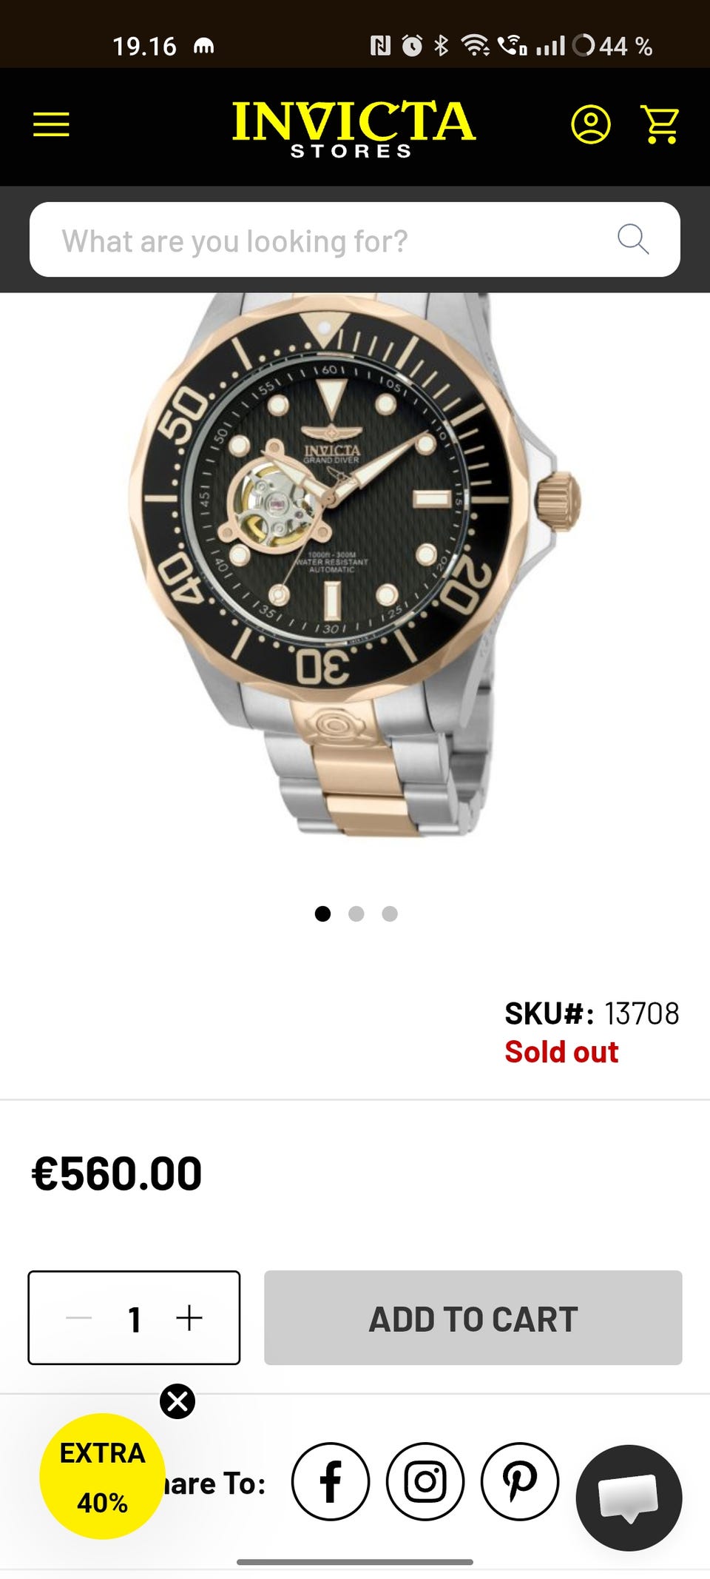The width and height of the screenshot is (710, 1579).
Task: Open the live chat bubble
Action: (x=629, y=1497)
